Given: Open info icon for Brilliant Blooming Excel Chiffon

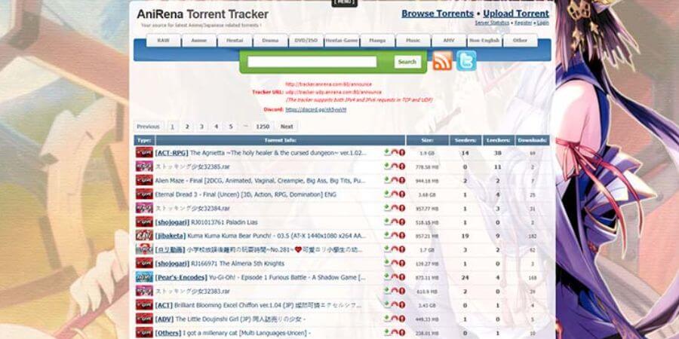Looking at the screenshot, I should (x=402, y=304).
